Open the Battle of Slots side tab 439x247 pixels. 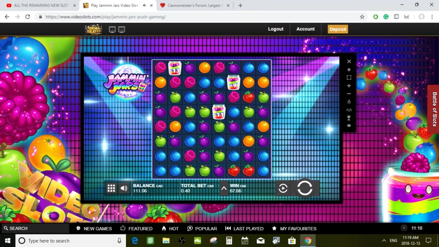click(434, 109)
